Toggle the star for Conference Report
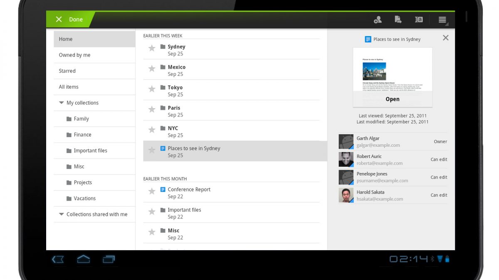 [152, 191]
